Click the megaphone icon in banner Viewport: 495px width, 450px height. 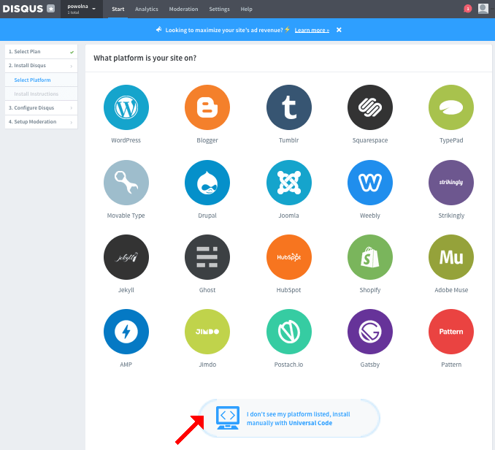(x=158, y=30)
